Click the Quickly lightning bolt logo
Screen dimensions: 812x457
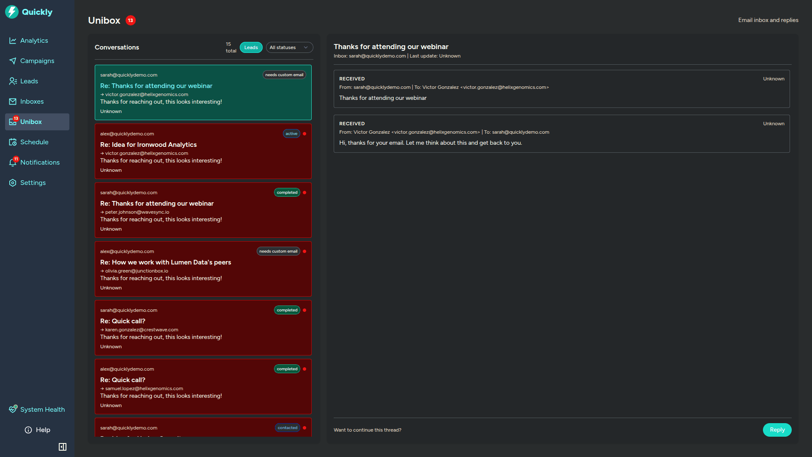click(x=12, y=12)
